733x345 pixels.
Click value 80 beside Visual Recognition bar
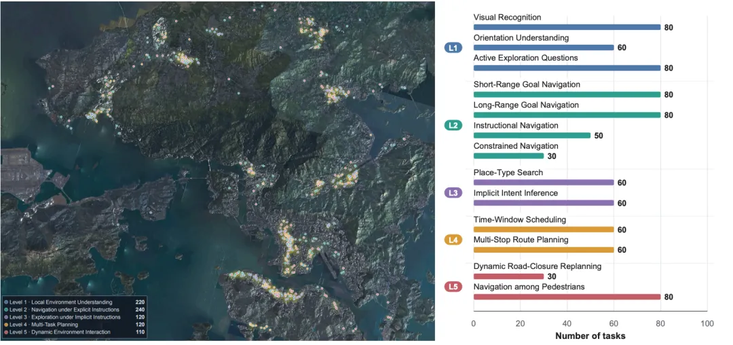click(x=669, y=28)
